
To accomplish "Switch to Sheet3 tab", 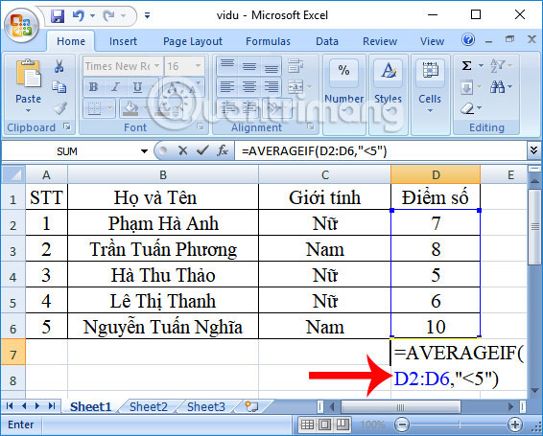I will 206,406.
